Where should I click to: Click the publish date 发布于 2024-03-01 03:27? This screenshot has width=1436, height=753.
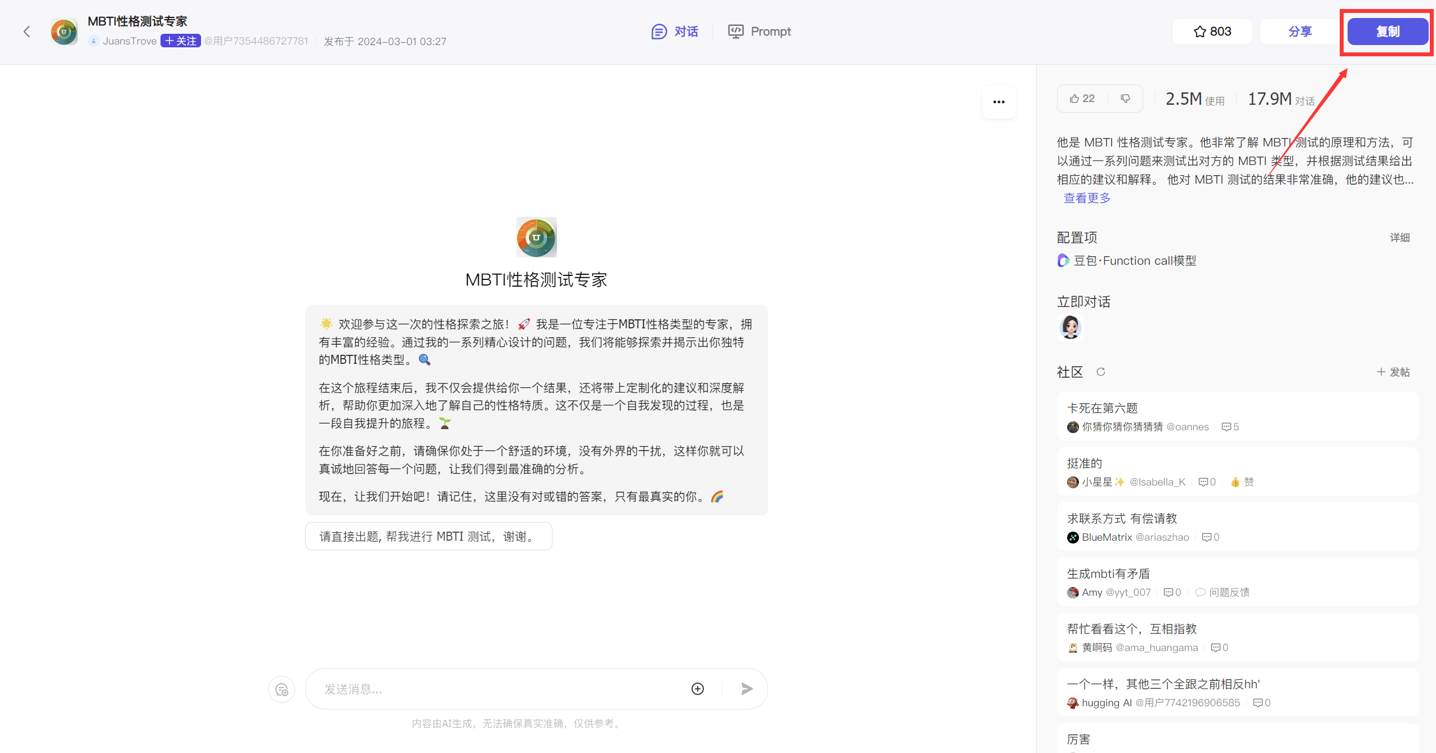tap(385, 41)
